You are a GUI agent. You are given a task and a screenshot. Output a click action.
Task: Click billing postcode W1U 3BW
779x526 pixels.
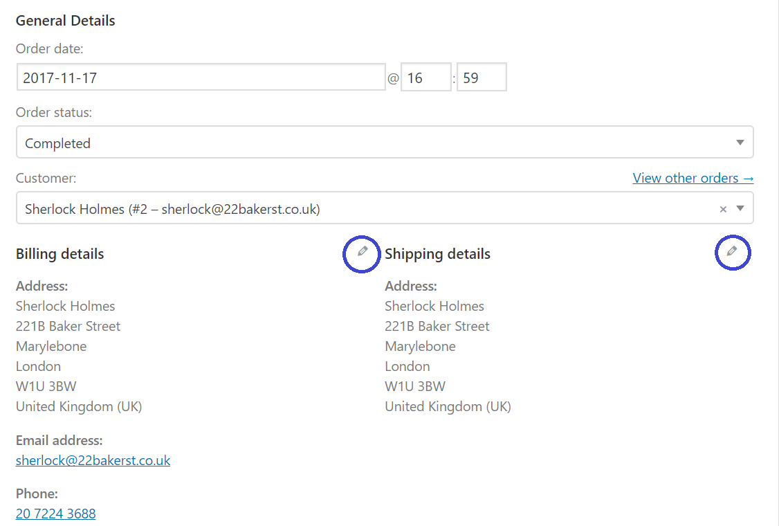click(x=46, y=386)
